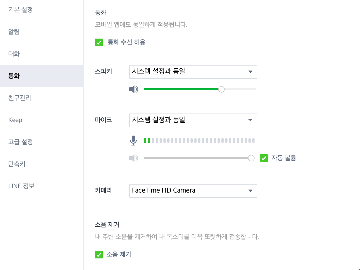This screenshot has width=360, height=270.
Task: Click the microphone volume slider knob
Action: 251,158
